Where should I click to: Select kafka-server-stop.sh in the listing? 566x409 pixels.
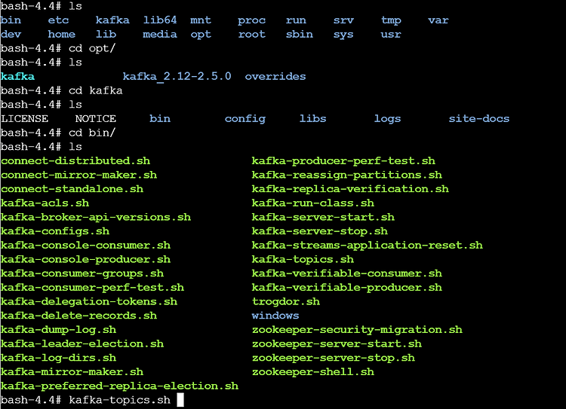tap(320, 231)
